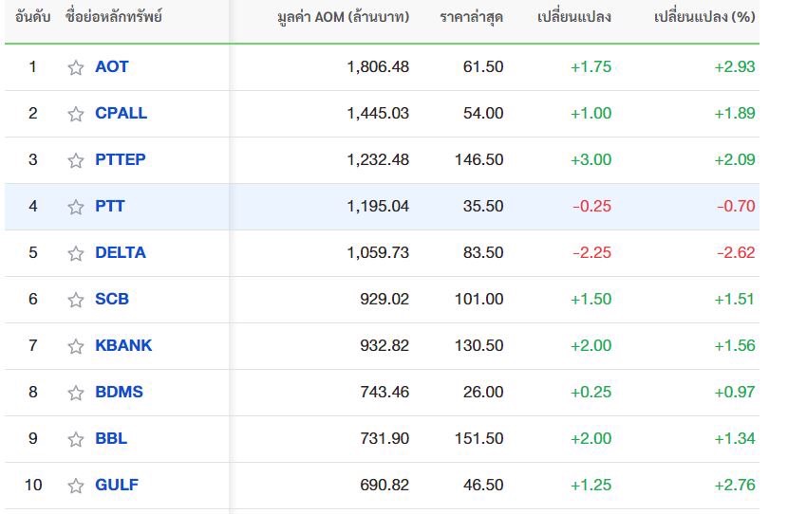Open the CPALL stock details link

(x=122, y=113)
